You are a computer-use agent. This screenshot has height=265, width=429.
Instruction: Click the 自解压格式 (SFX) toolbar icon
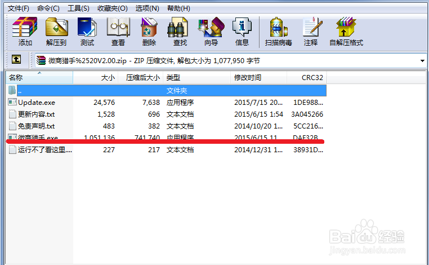pyautogui.click(x=346, y=27)
